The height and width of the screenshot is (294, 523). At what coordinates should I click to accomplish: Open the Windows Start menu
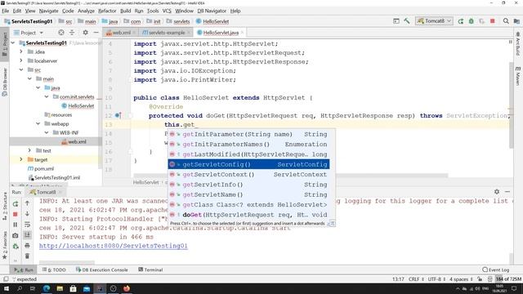pos(7,288)
